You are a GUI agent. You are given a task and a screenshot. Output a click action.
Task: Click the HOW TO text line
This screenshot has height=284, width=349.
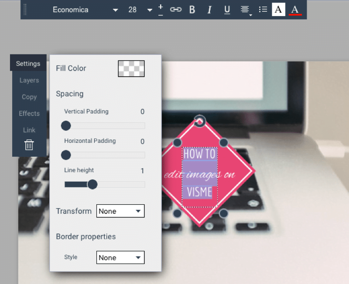tap(199, 154)
